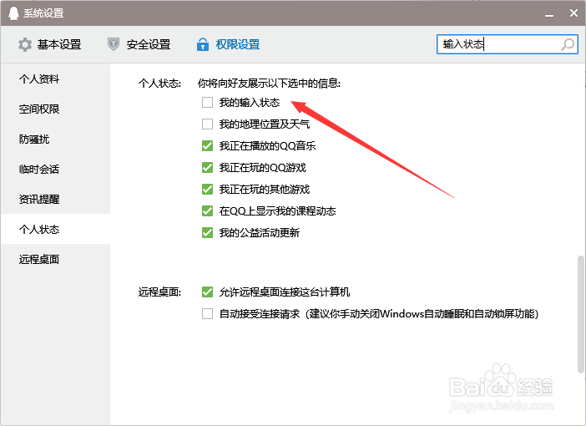Select 资讯提醒 in the sidebar
This screenshot has height=426, width=586.
(x=55, y=199)
